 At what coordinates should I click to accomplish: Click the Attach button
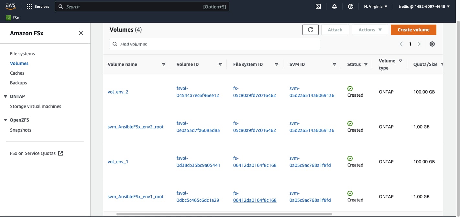tap(335, 30)
